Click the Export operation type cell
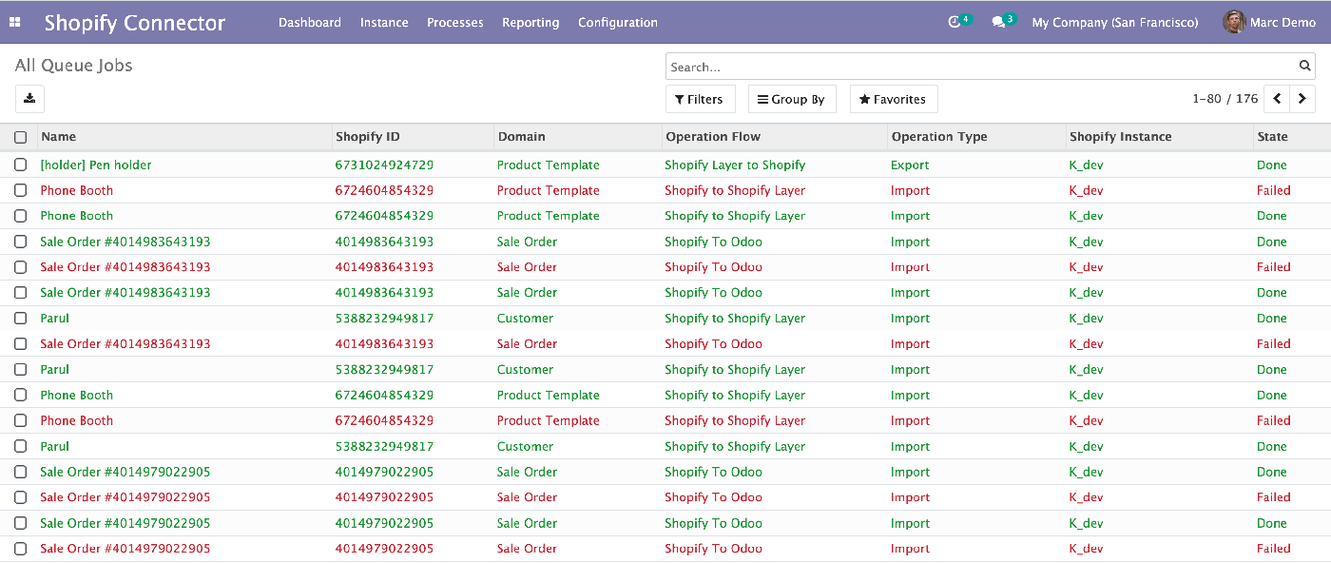 click(x=910, y=165)
